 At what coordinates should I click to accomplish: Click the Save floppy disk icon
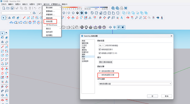coord(12,8)
